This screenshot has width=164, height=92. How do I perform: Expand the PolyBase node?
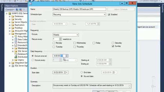(9, 28)
